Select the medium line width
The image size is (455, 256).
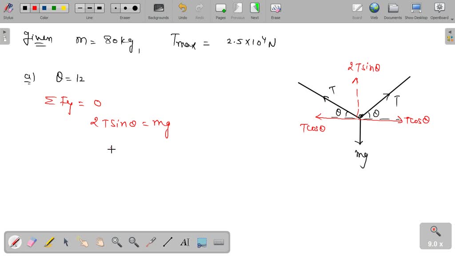pyautogui.click(x=90, y=8)
